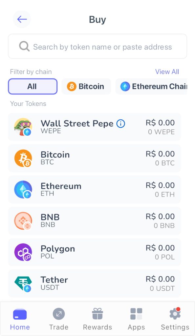This screenshot has height=336, width=195.
Task: Select the Bitcoin token icon
Action: [23, 158]
